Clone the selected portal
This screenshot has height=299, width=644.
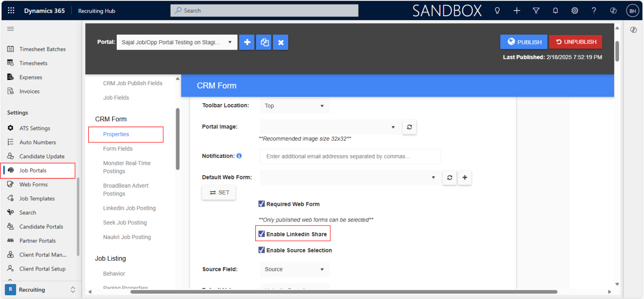tap(264, 42)
